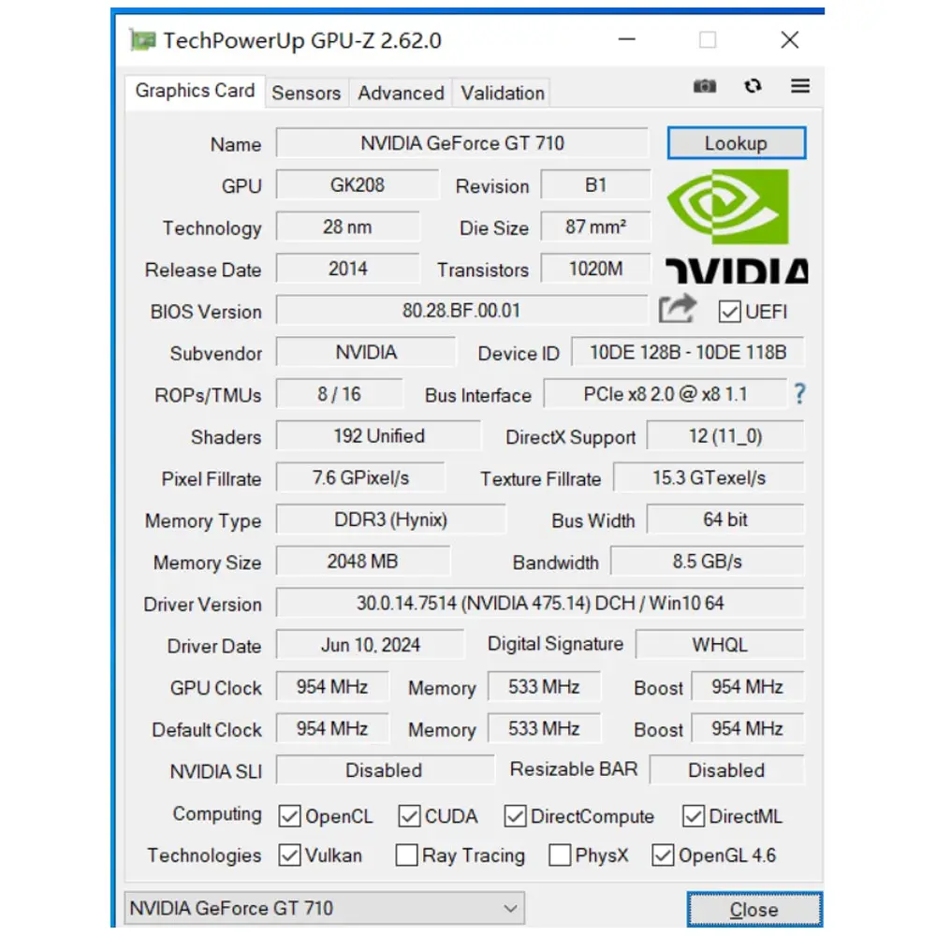Screen dimensions: 936x936
Task: Switch to the Advanced tab
Action: [401, 93]
